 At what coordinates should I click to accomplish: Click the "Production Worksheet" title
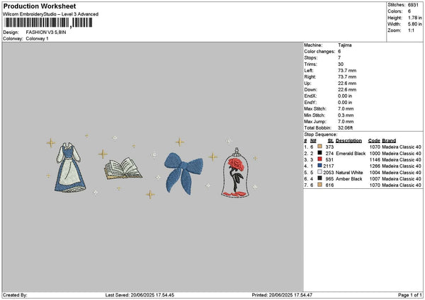coord(40,6)
